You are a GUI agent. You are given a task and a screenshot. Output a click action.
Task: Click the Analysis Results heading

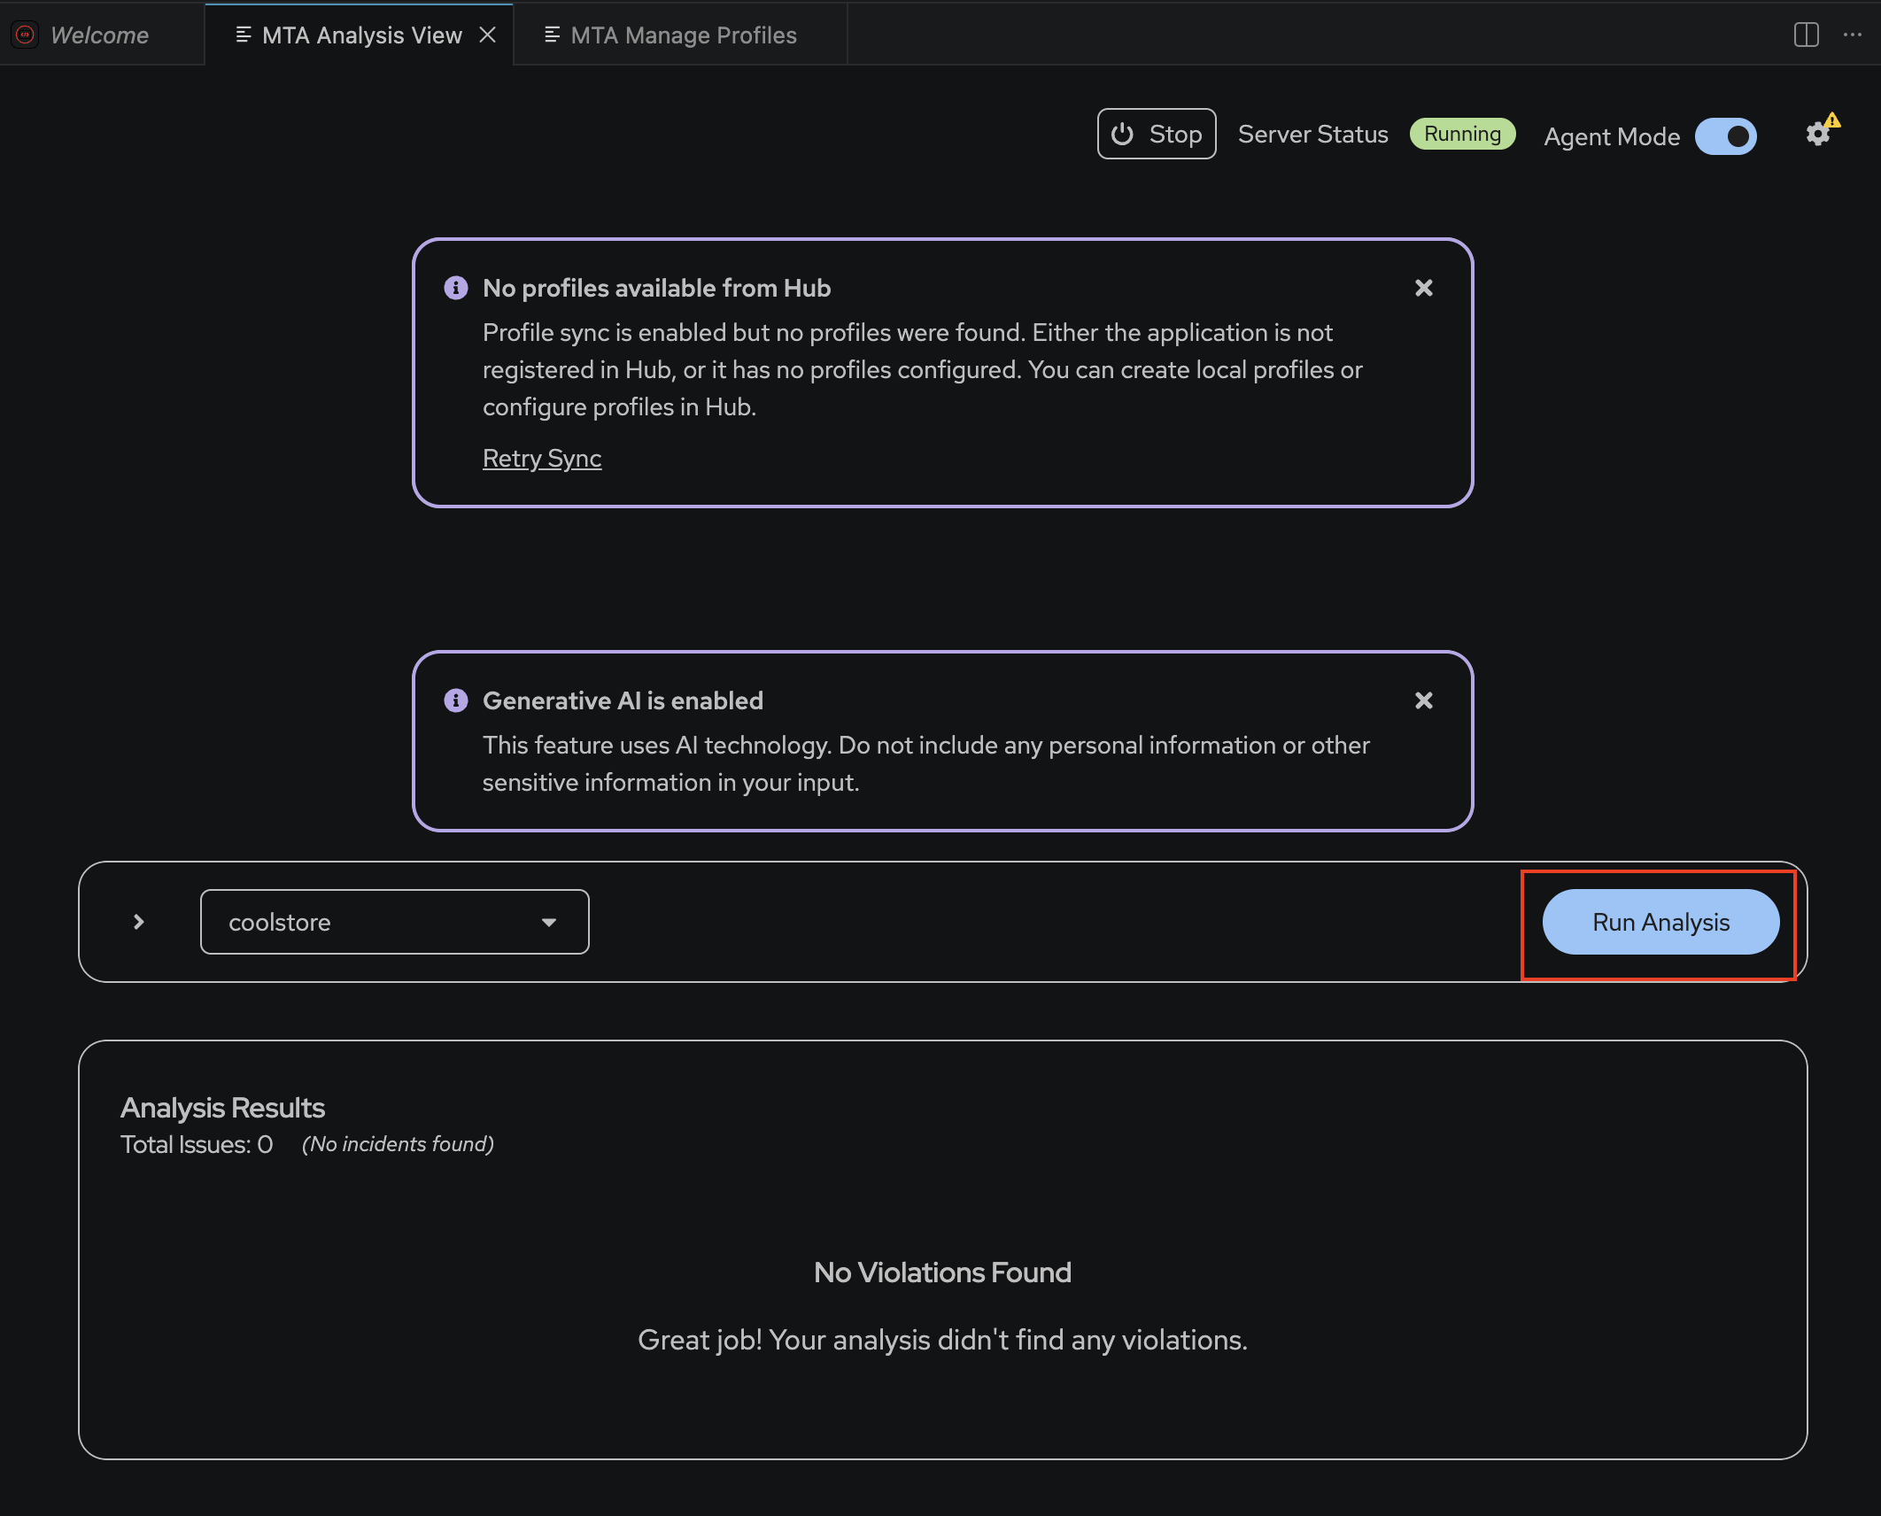(222, 1108)
